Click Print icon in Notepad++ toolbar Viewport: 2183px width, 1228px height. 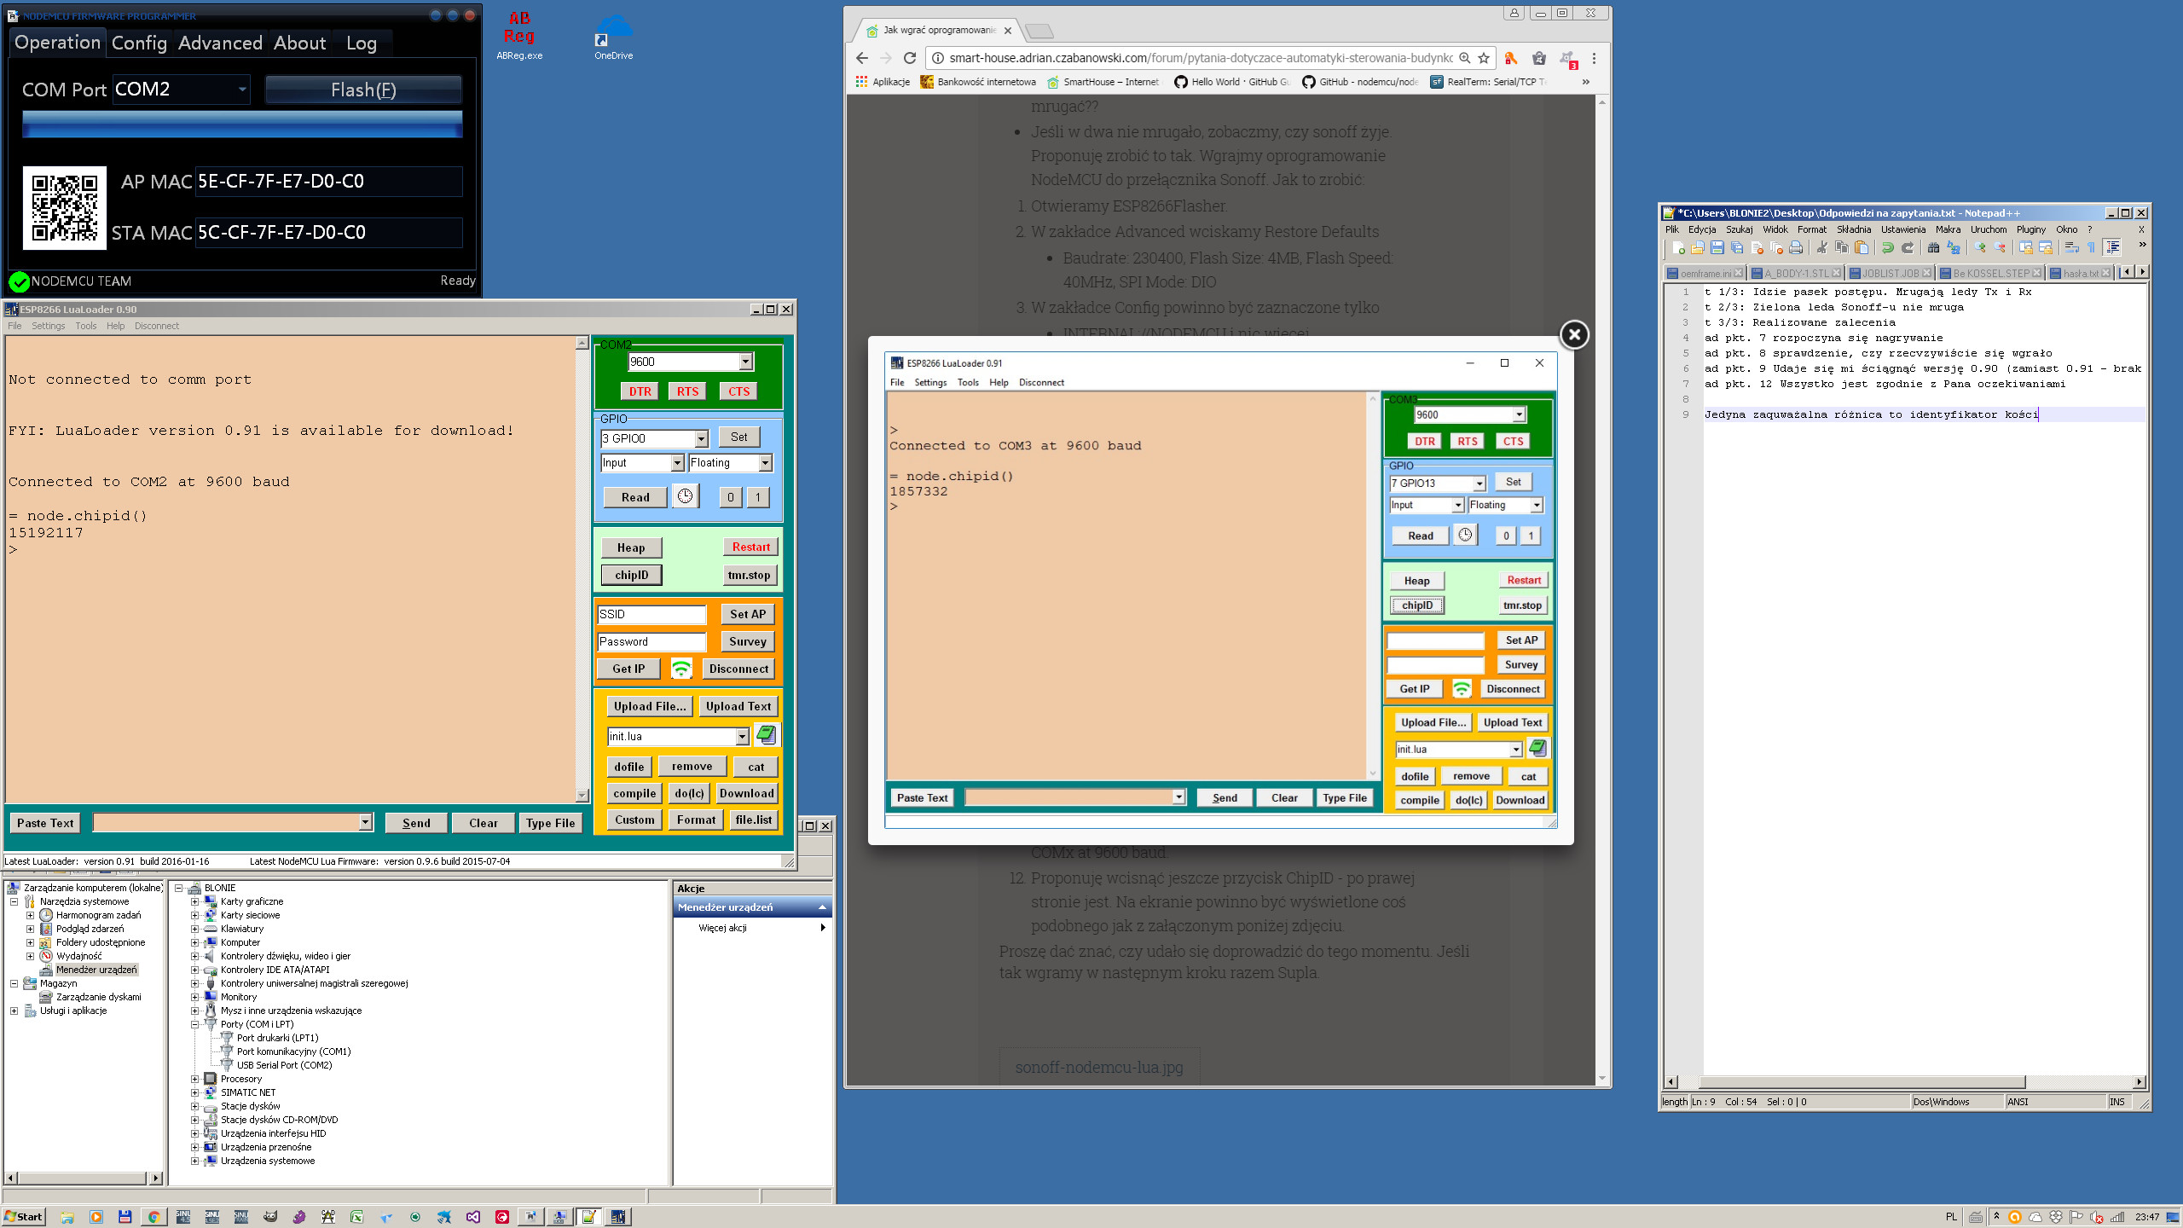(x=1796, y=247)
